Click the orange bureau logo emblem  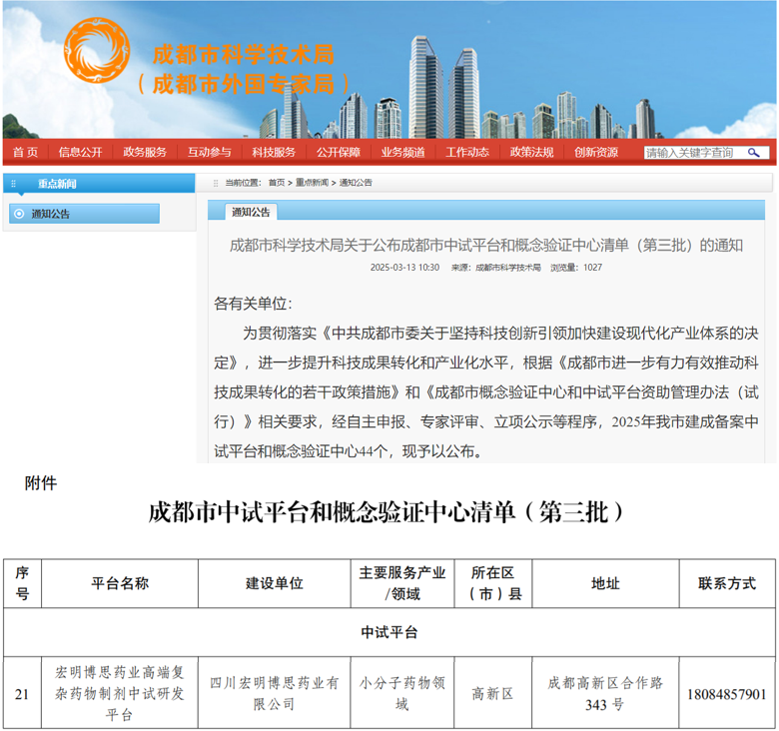[96, 52]
